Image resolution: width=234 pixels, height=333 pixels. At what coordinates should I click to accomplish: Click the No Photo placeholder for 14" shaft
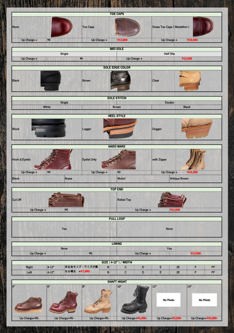[x=204, y=300]
